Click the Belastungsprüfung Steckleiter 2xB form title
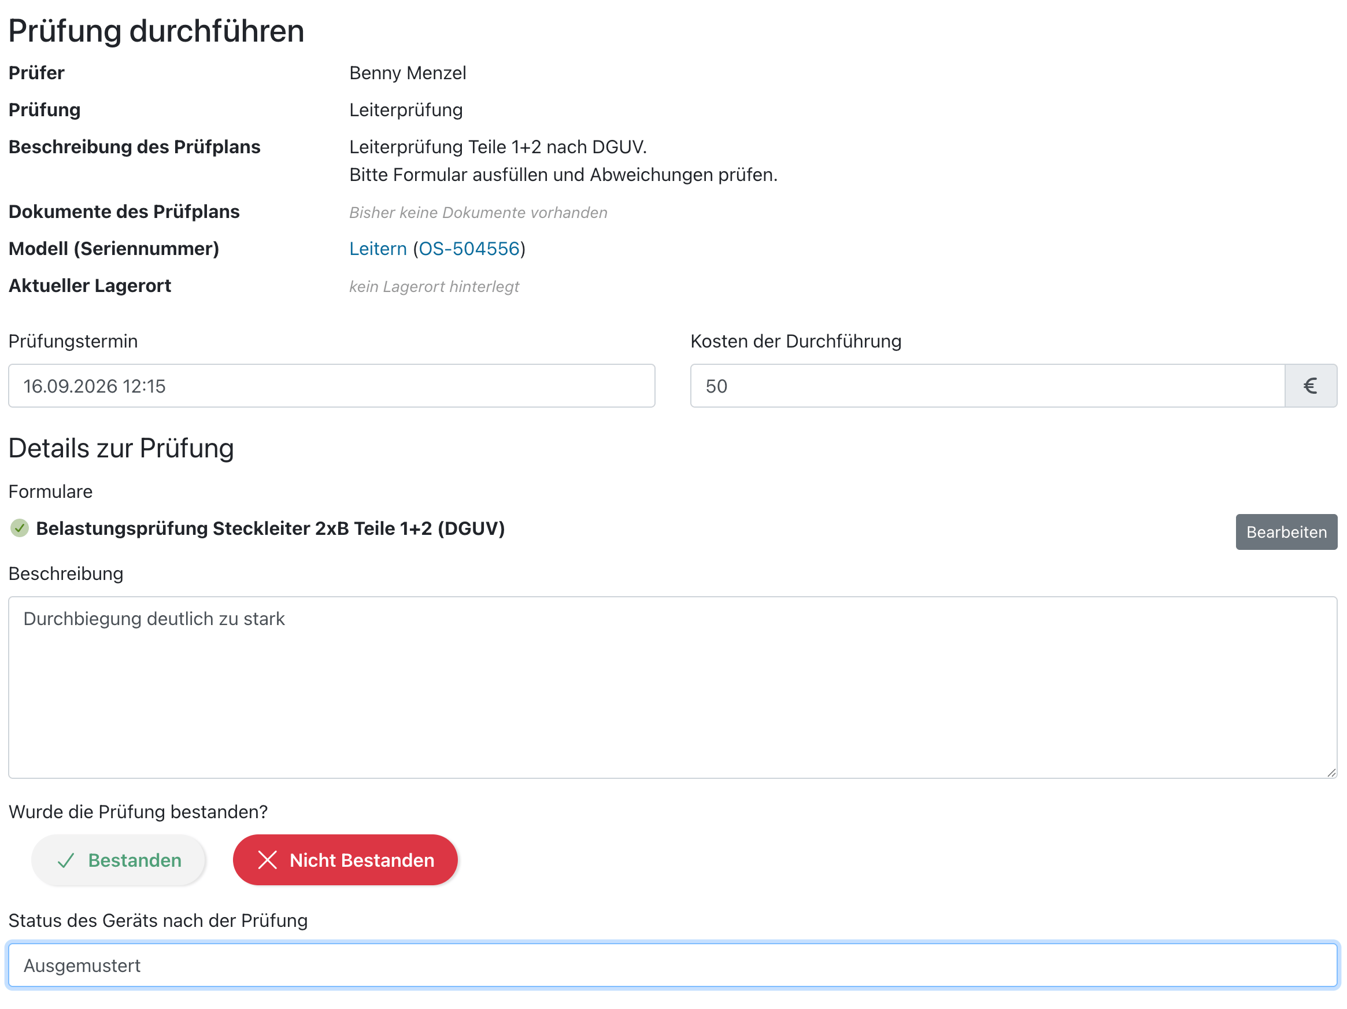The width and height of the screenshot is (1347, 1009). tap(271, 528)
